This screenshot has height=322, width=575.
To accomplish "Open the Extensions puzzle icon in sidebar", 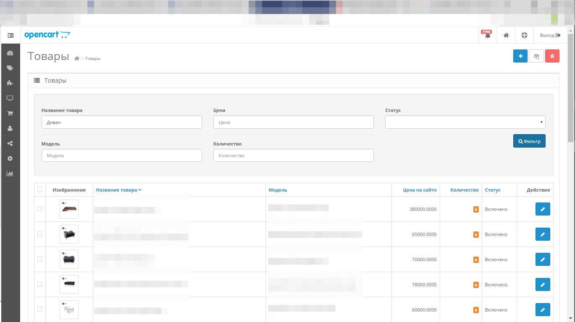I will point(10,83).
